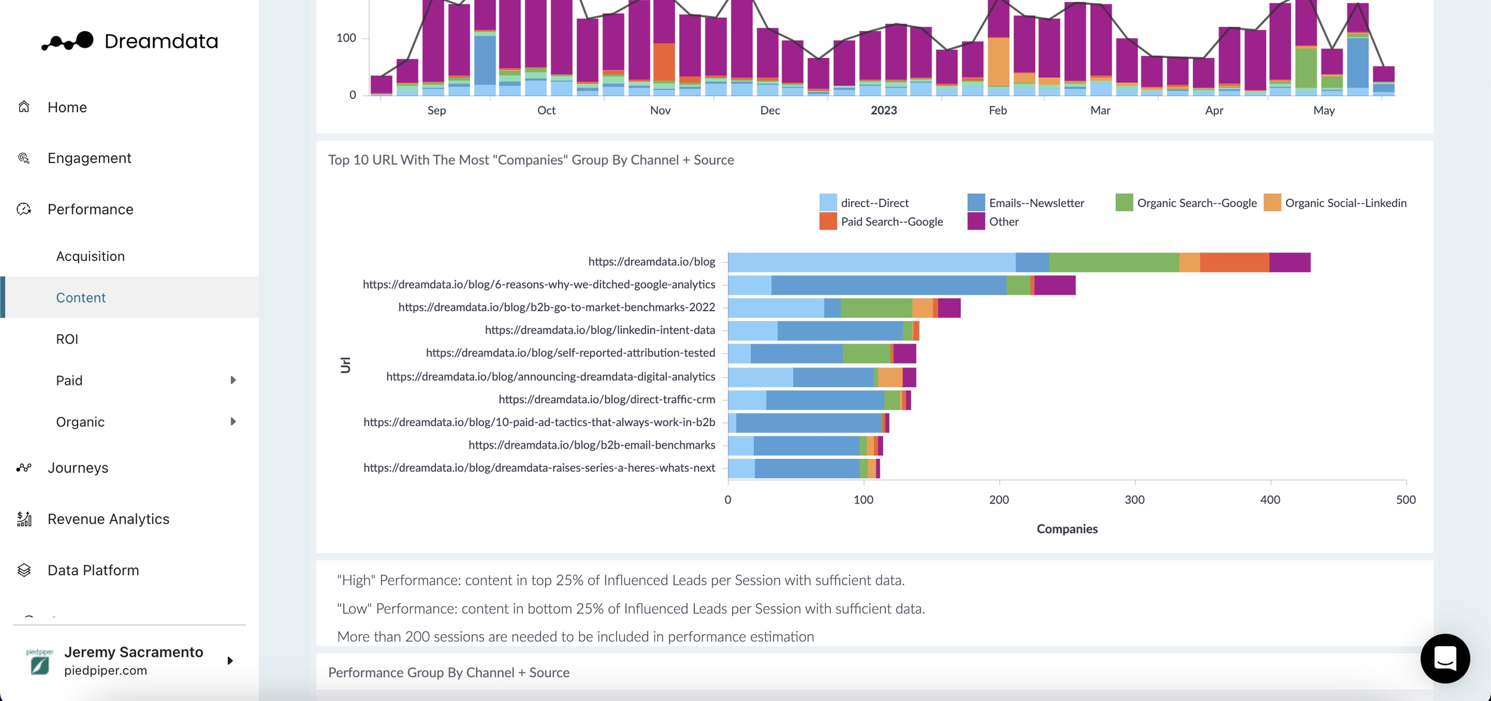
Task: Select Acquisition in the sidebar
Action: 91,256
